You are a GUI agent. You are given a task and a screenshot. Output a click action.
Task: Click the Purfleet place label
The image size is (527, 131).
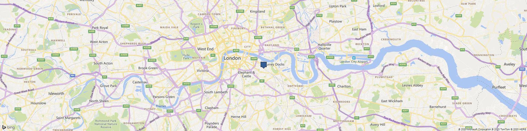pos(499,87)
